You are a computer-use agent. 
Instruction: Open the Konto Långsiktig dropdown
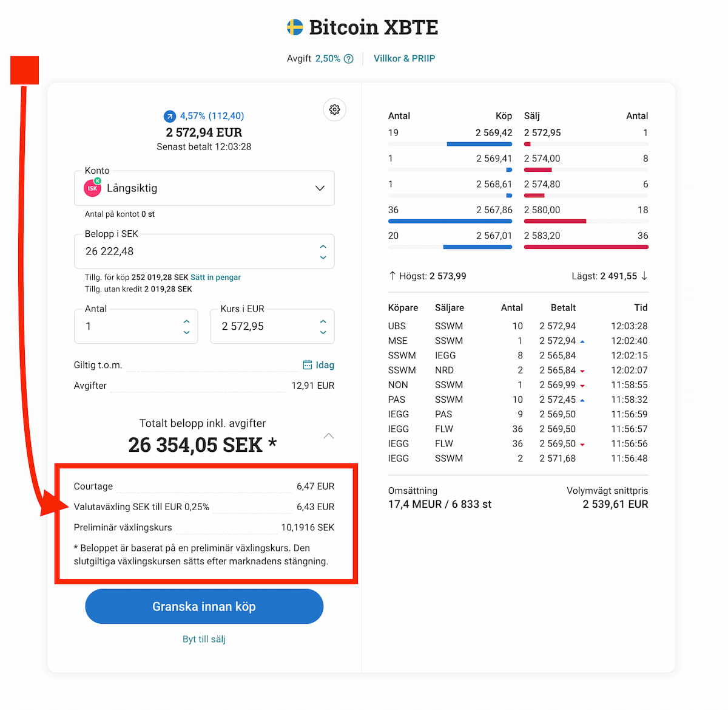[x=204, y=188]
